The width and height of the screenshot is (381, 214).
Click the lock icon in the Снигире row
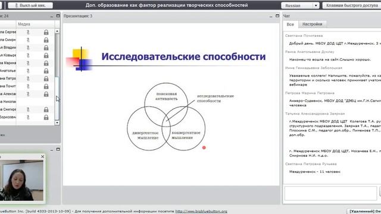(46, 109)
